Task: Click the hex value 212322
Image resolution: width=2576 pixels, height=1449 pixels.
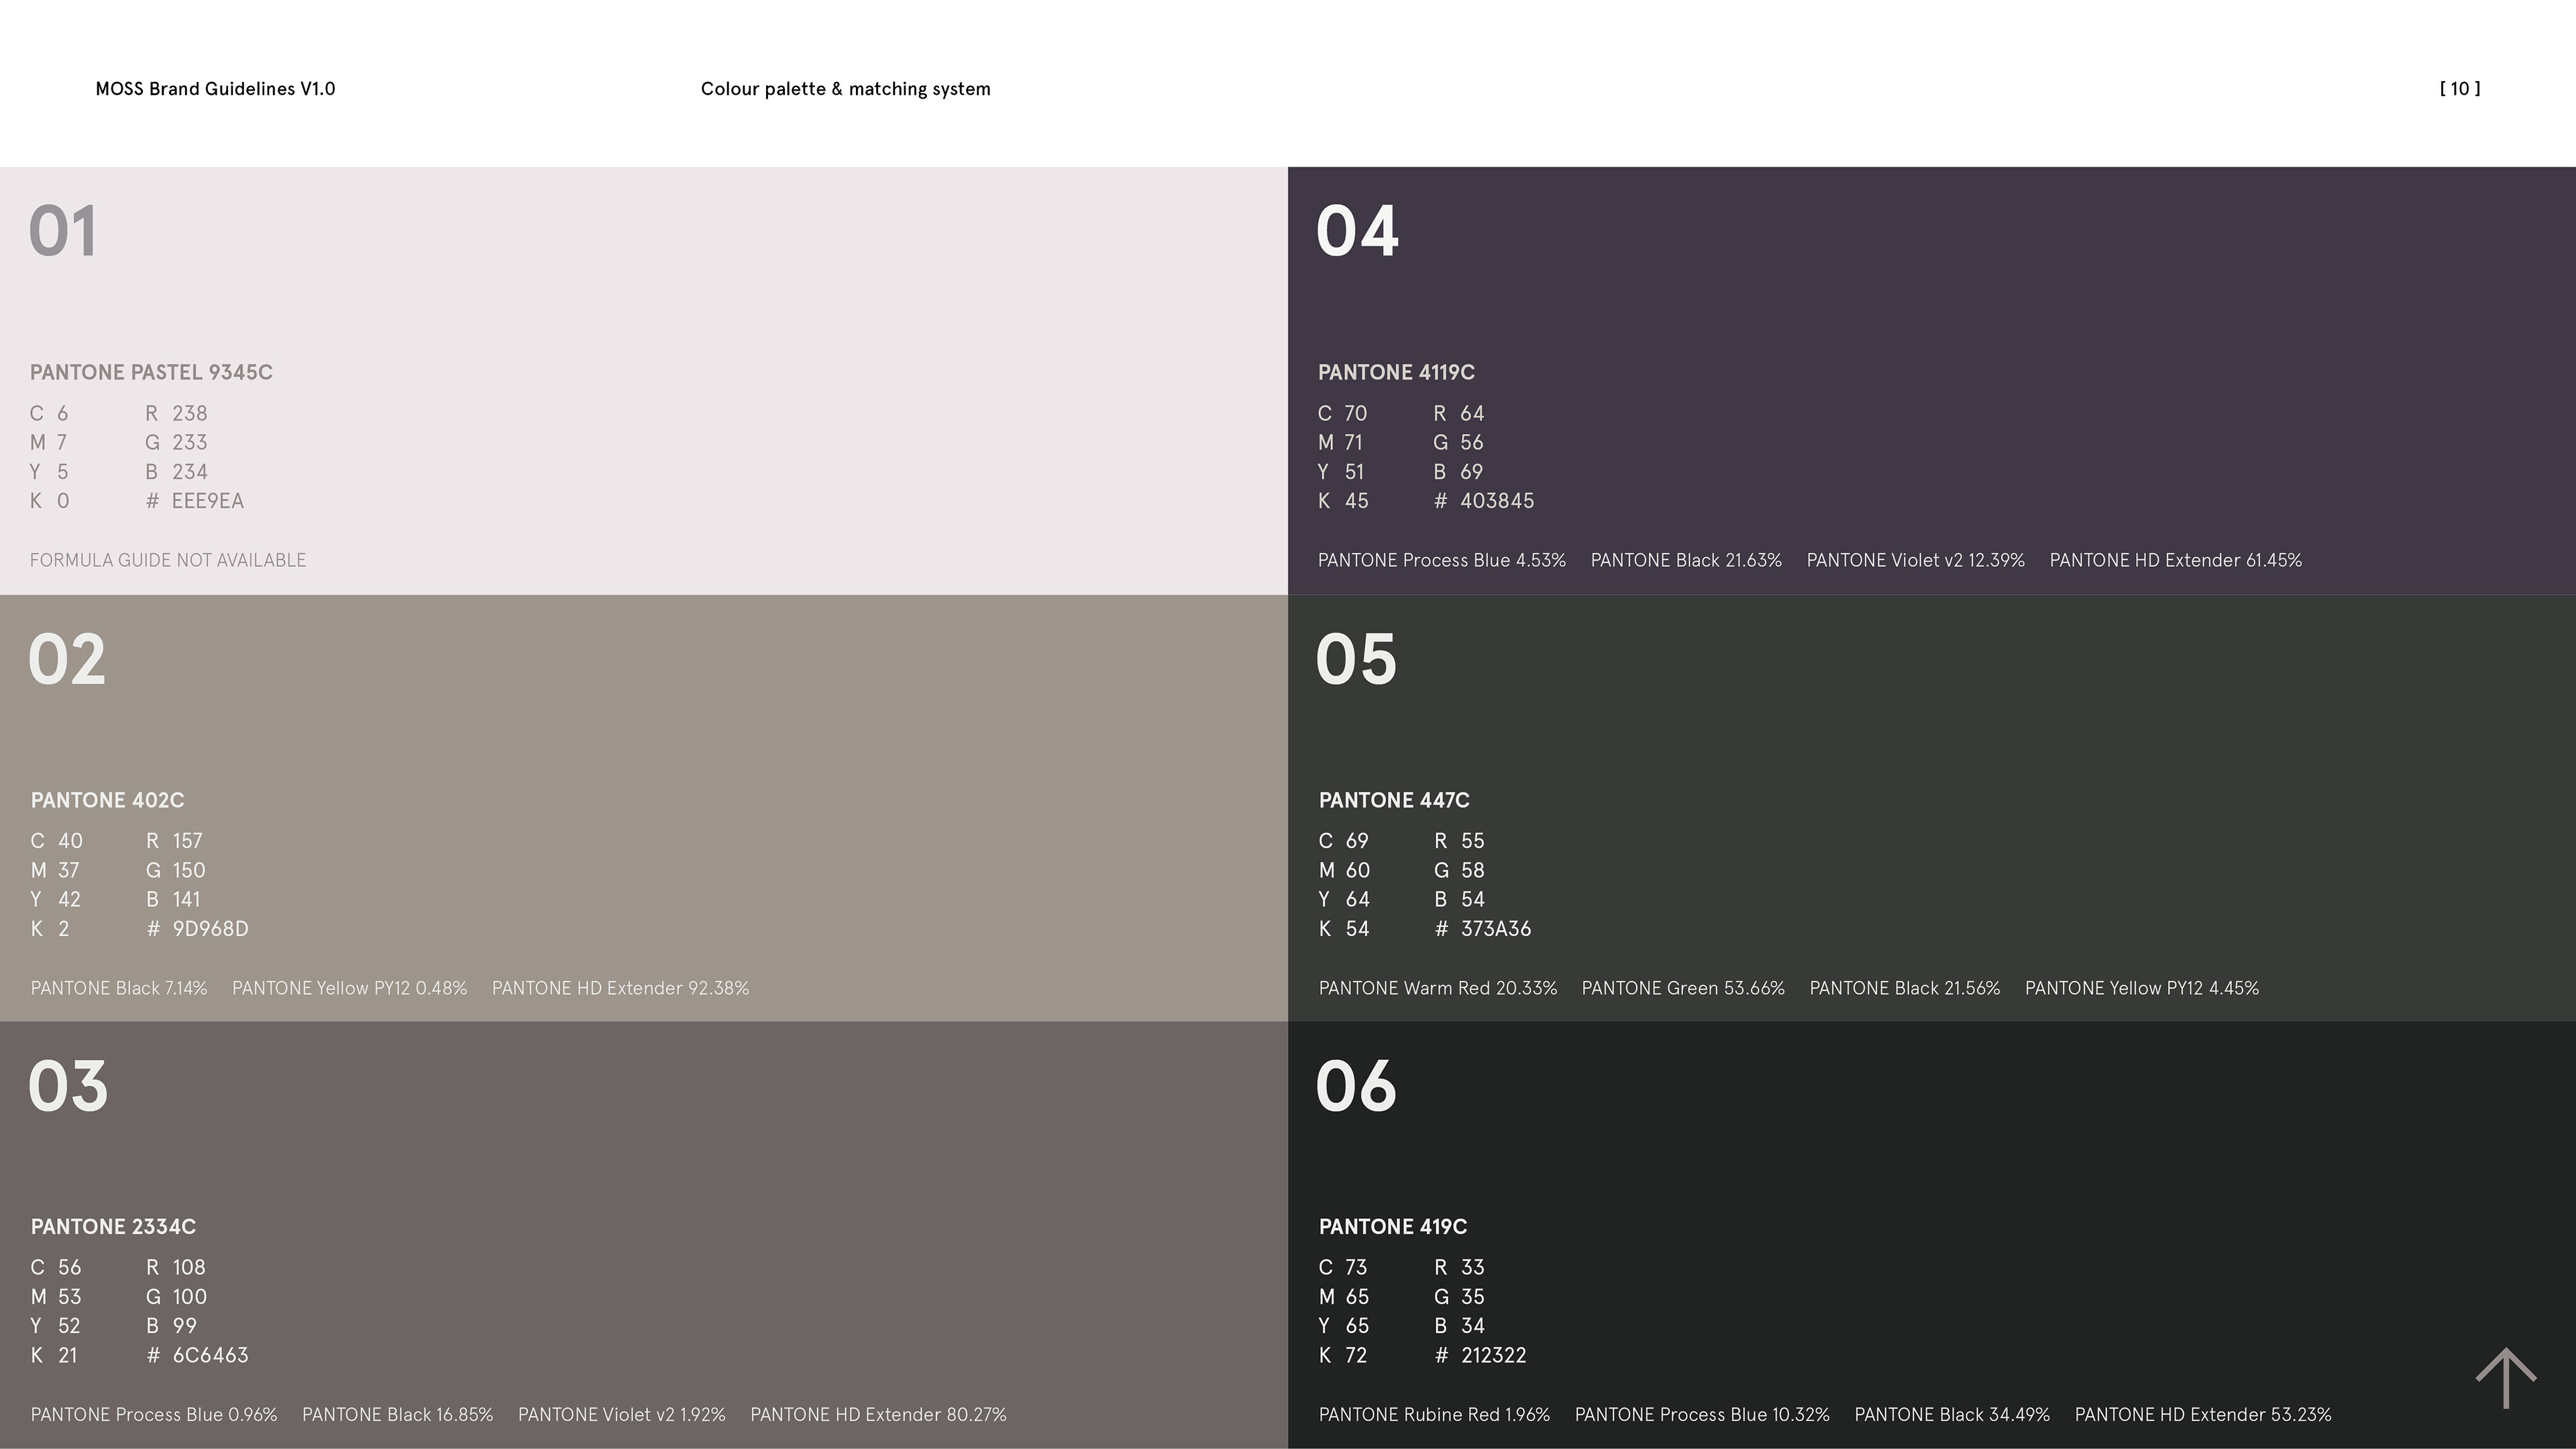Action: pos(1494,1356)
